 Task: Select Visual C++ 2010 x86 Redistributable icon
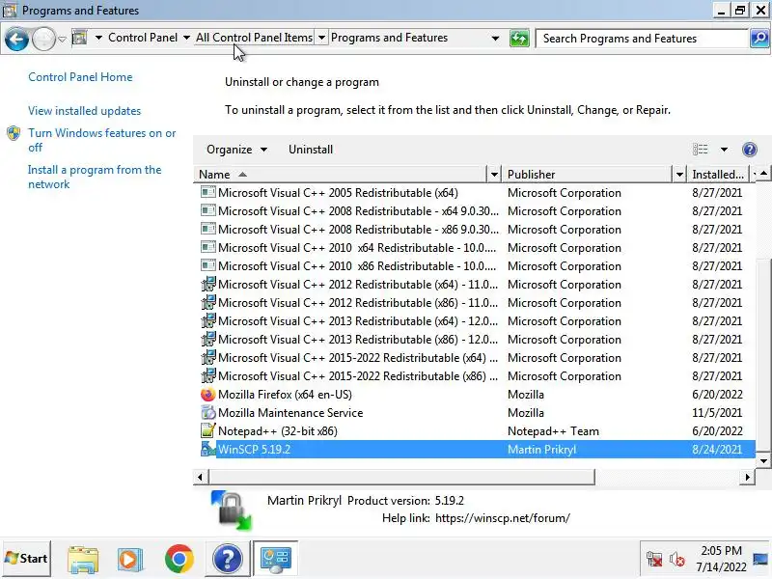click(208, 266)
